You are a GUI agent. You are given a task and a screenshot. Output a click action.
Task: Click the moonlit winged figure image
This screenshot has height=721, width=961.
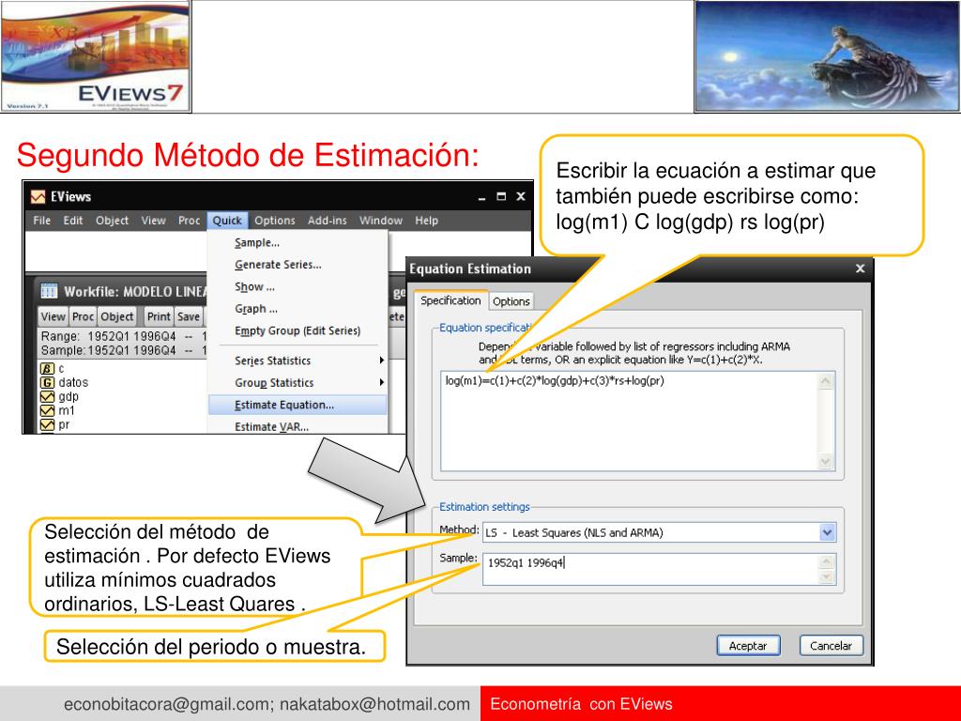pos(828,56)
